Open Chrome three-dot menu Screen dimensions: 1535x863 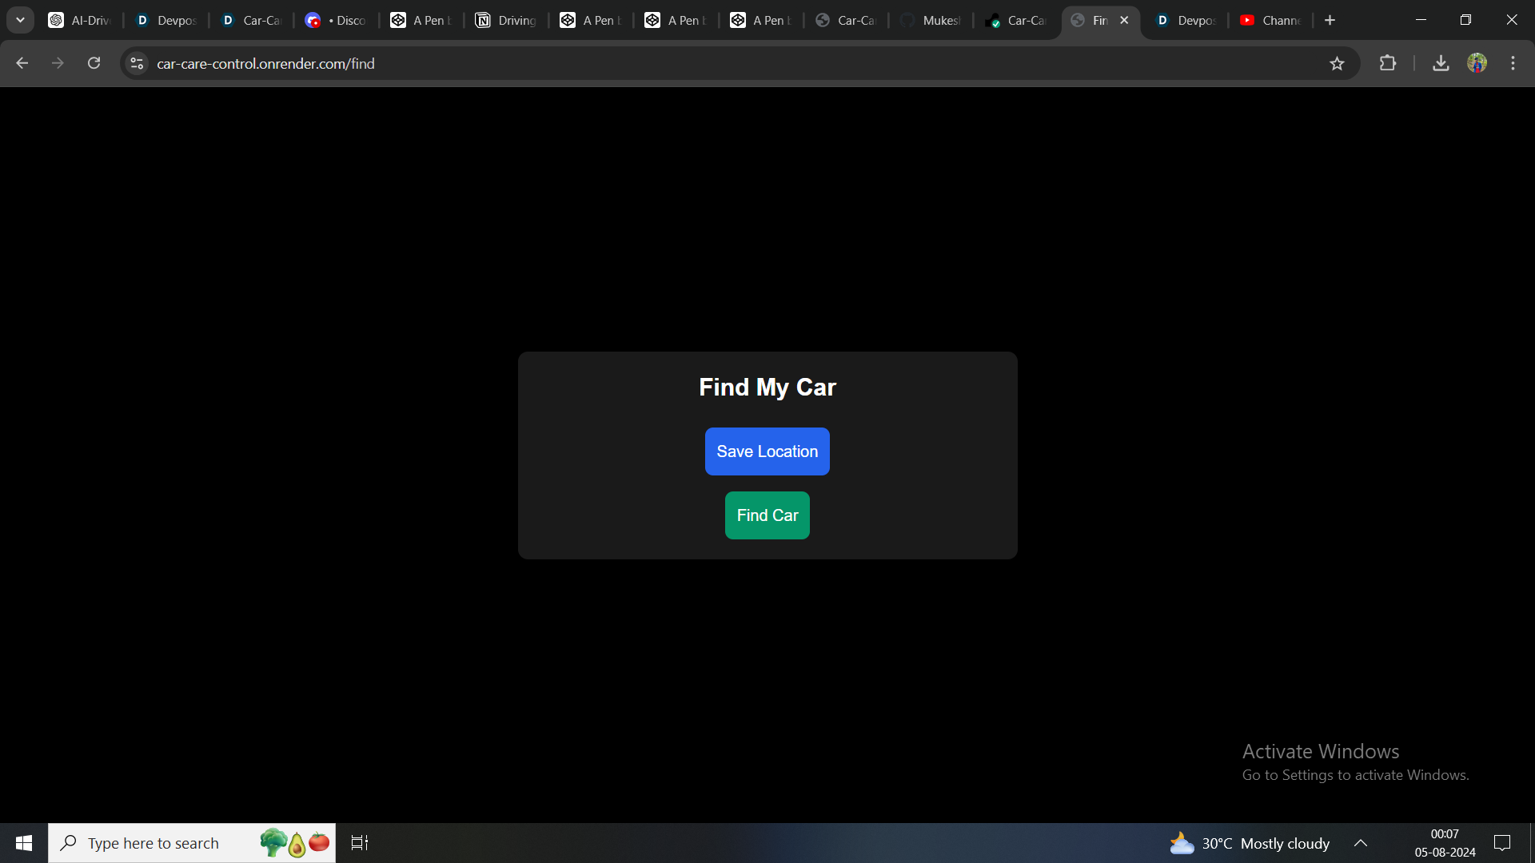[1513, 63]
